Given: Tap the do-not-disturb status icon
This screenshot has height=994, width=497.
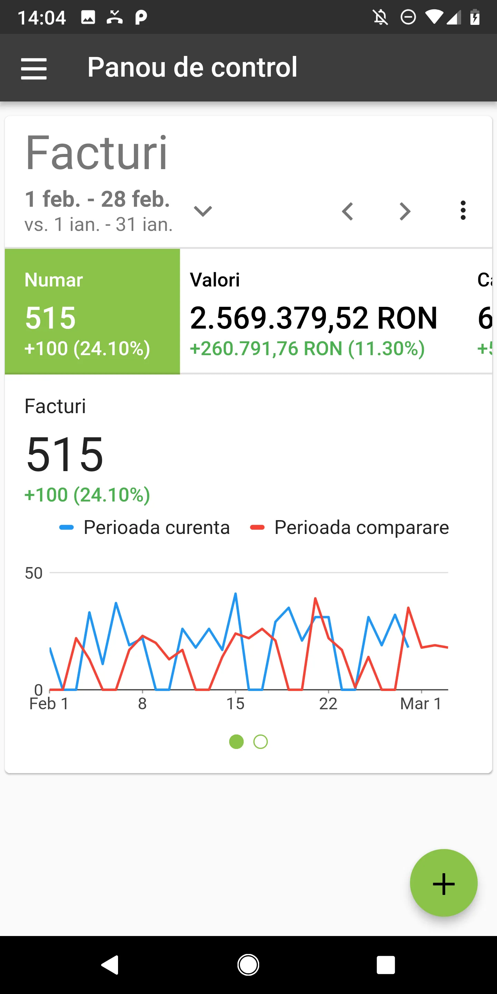Looking at the screenshot, I should coord(408,17).
